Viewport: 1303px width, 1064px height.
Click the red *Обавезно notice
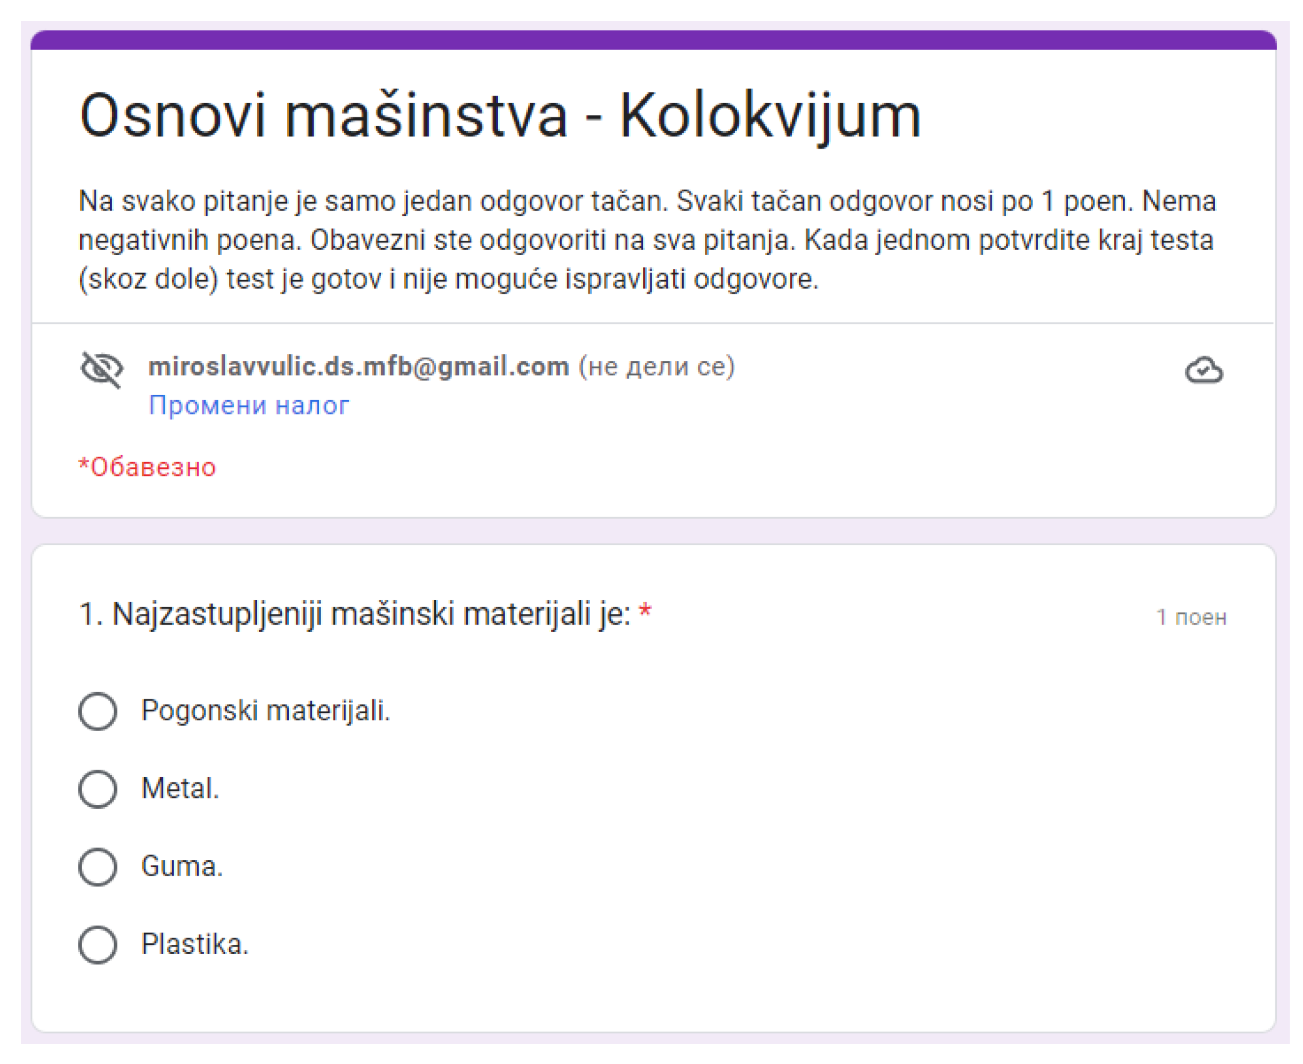147,468
